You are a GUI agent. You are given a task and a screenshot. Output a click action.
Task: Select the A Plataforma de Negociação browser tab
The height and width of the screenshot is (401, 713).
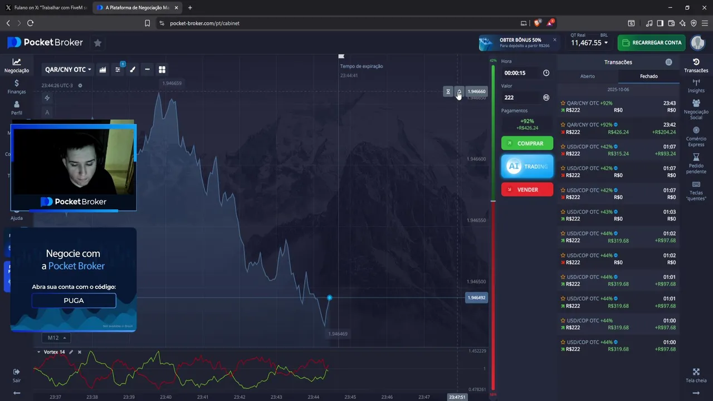pyautogui.click(x=136, y=8)
